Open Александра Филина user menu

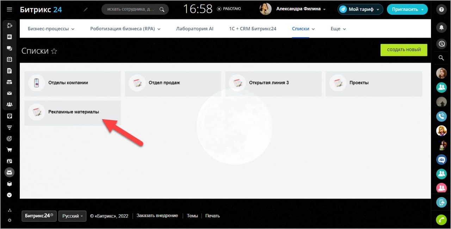click(301, 9)
